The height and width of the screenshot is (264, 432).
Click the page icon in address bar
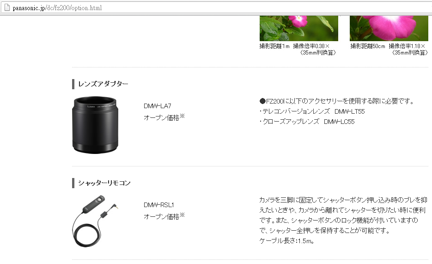coord(7,8)
